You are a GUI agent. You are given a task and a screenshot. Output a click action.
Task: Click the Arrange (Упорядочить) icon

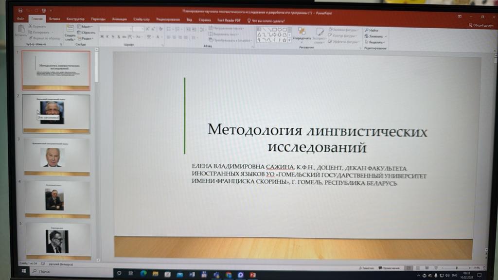click(302, 32)
